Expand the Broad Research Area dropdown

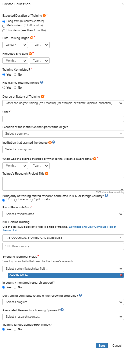tap(63, 214)
